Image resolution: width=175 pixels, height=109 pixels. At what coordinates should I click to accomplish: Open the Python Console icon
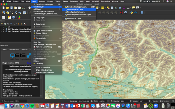[132, 12]
